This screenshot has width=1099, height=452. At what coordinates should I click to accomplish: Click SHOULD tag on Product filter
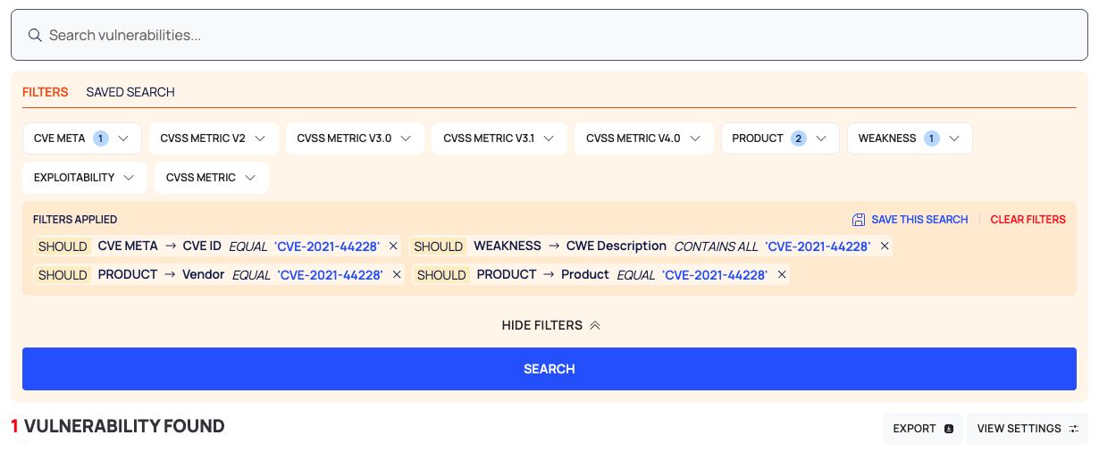[x=442, y=275]
